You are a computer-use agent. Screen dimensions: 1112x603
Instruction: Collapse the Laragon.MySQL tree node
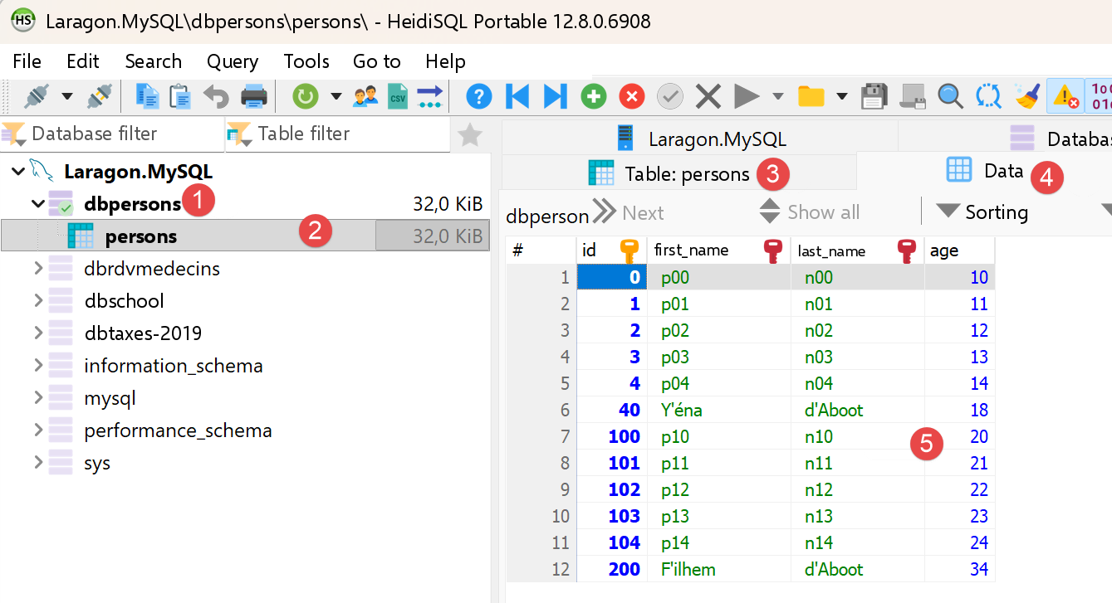pyautogui.click(x=17, y=172)
